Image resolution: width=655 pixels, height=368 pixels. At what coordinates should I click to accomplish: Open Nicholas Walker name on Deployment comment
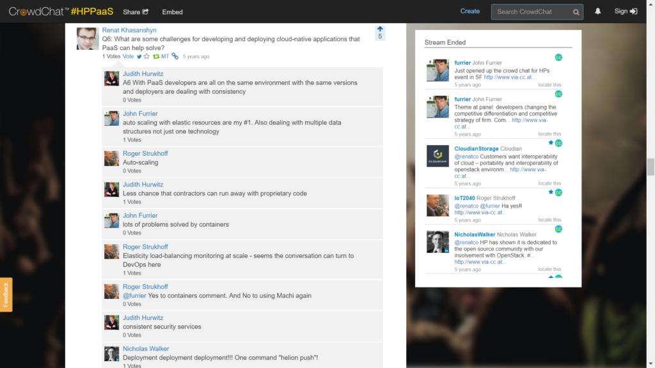point(146,349)
